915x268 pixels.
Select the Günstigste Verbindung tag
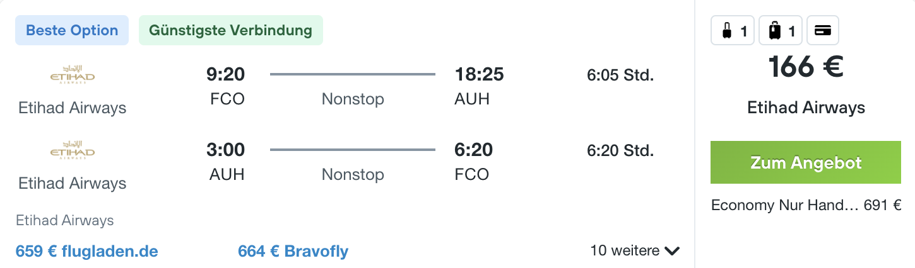231,30
